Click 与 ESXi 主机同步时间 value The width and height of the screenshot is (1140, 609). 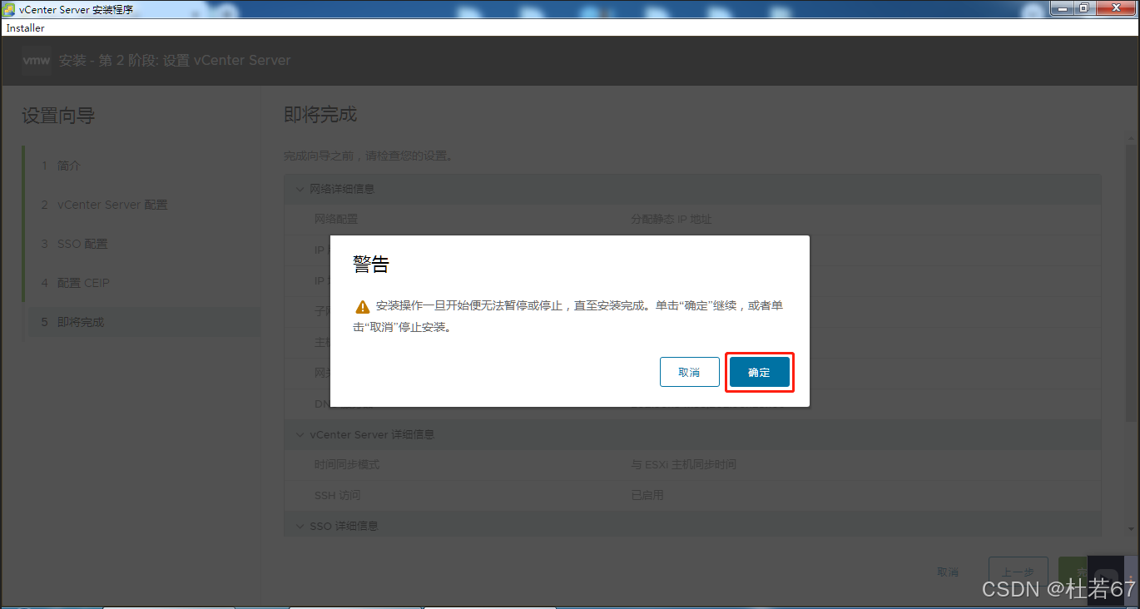[x=684, y=464]
